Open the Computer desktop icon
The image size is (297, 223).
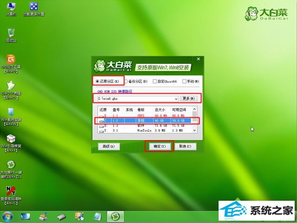11,9
